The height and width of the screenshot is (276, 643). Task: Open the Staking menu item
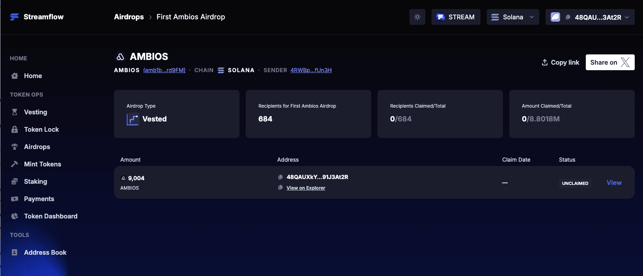(x=36, y=181)
